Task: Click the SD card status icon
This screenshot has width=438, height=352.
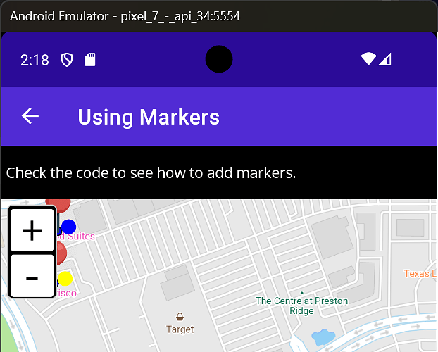Action: point(90,60)
